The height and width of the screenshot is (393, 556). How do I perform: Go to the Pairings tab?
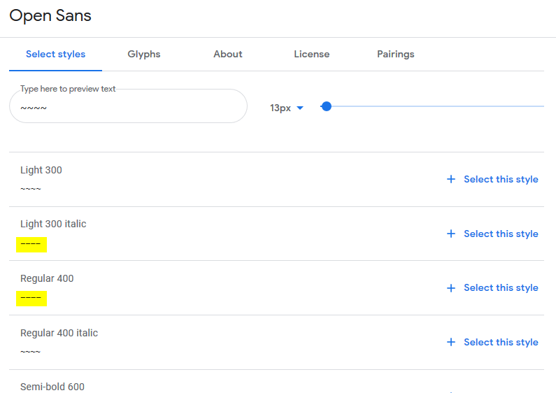click(396, 55)
